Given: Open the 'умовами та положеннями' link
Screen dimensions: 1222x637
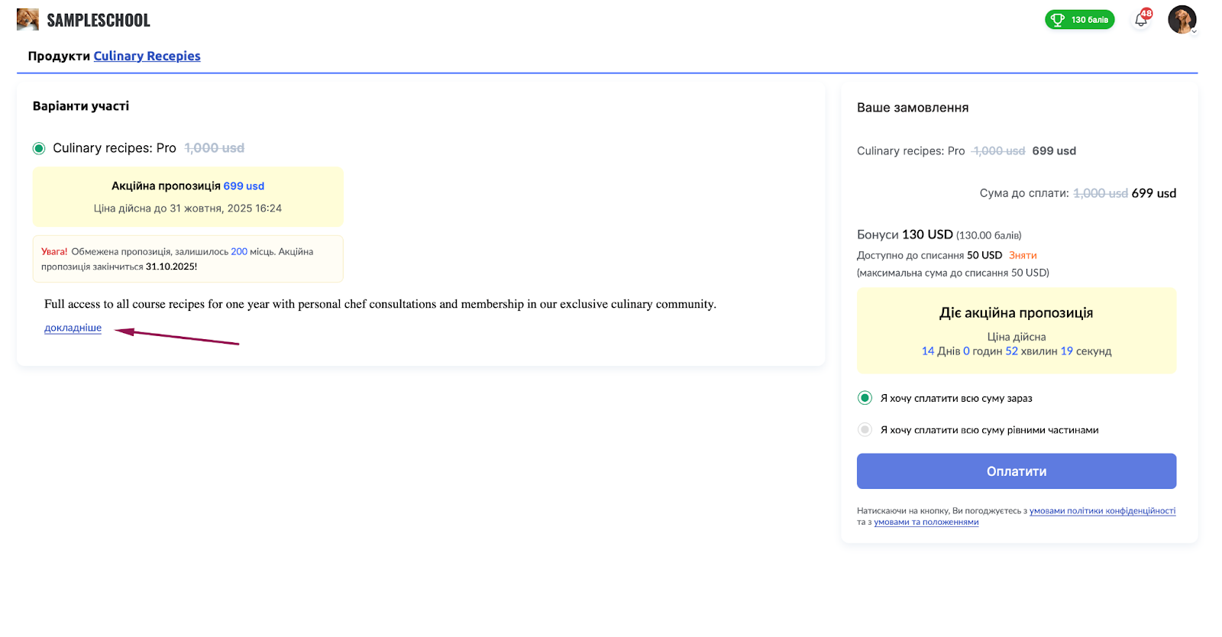Looking at the screenshot, I should 926,522.
